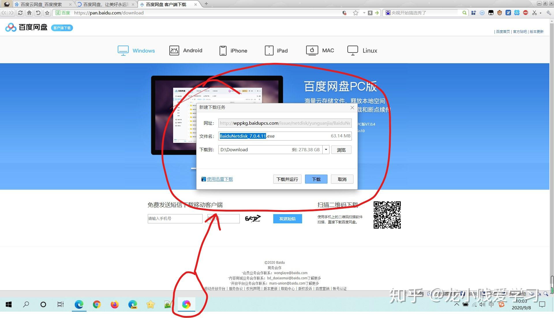This screenshot has width=554, height=318.
Task: Click the Xunlei icon in download dialog
Action: tap(203, 179)
